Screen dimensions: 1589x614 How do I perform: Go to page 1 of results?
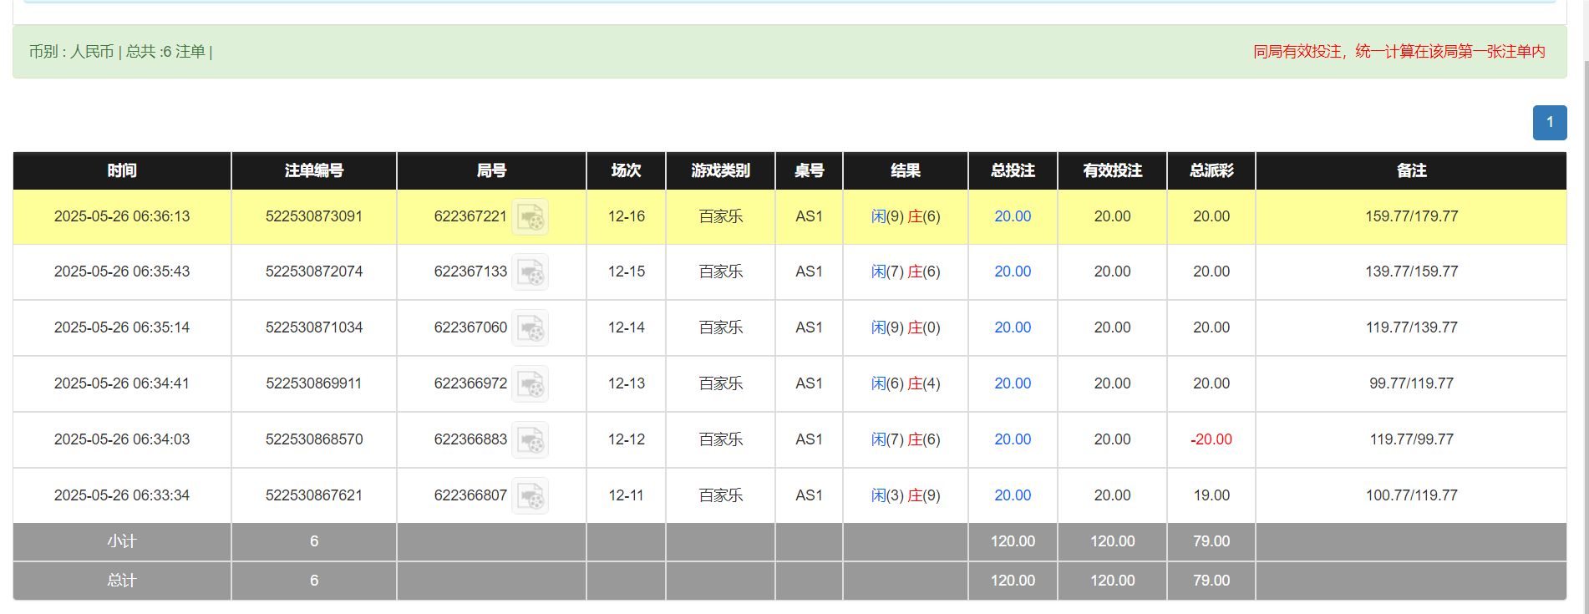point(1549,123)
